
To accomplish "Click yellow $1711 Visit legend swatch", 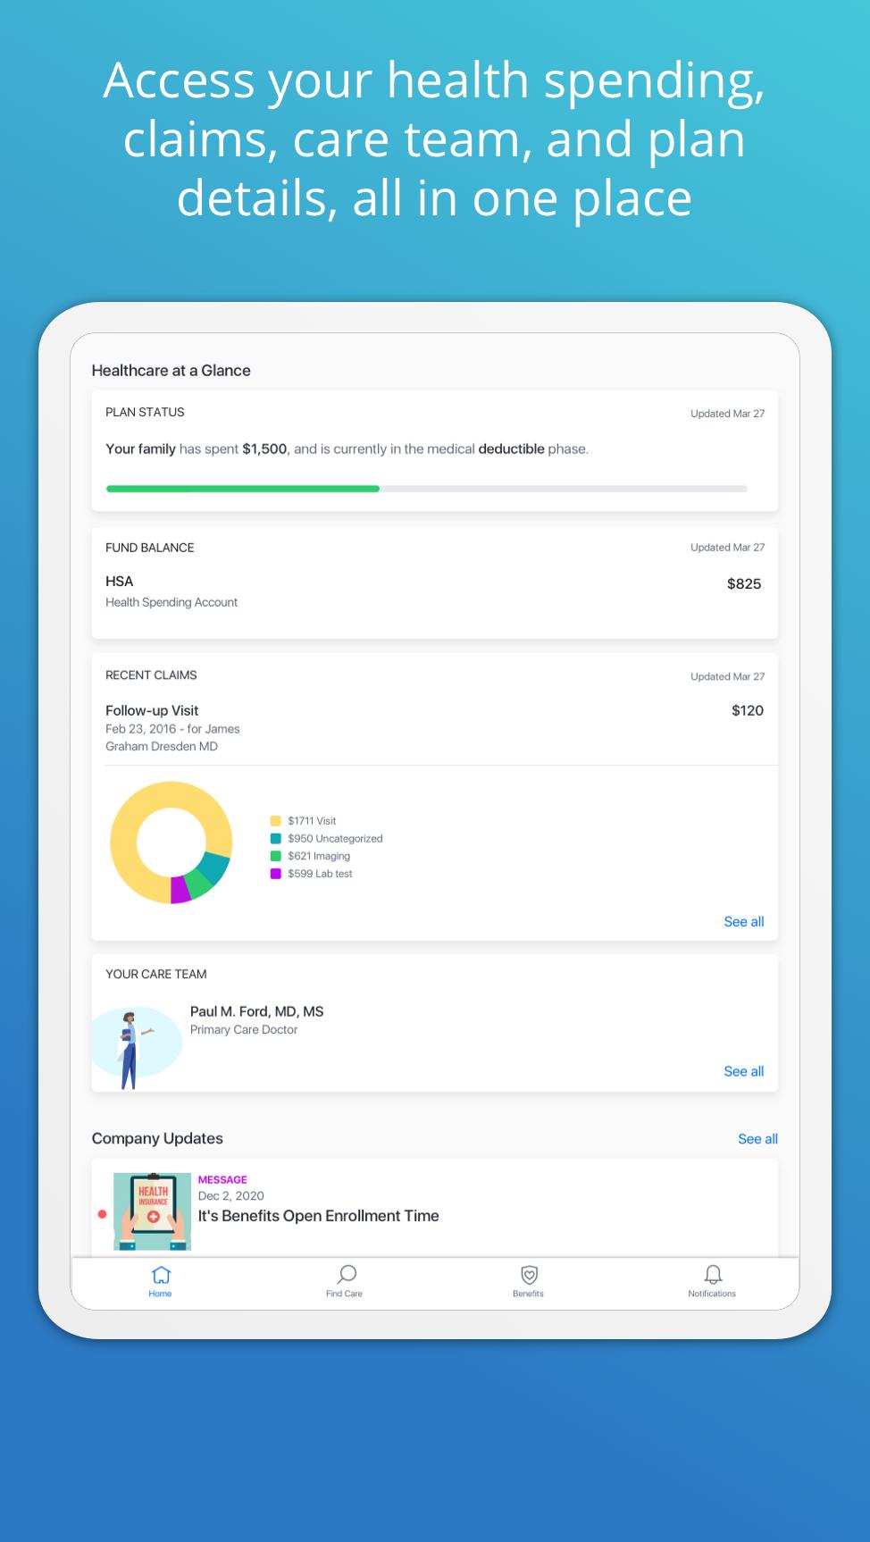I will [x=276, y=821].
